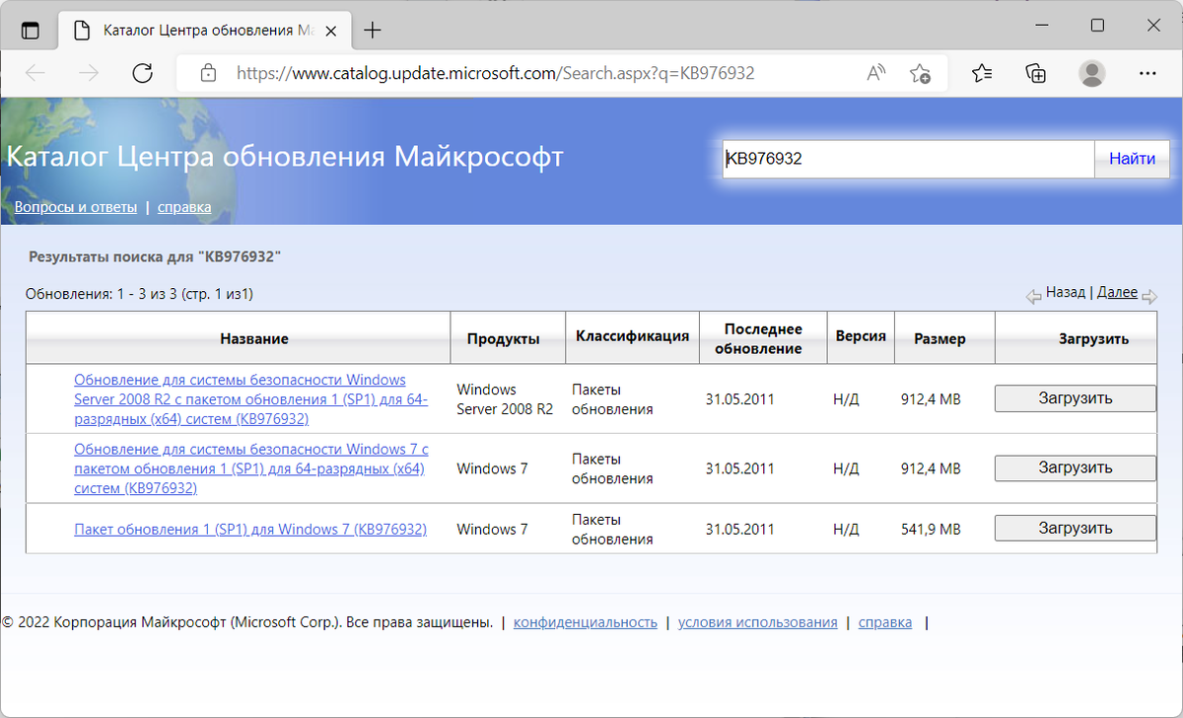Close the Каталог Центра обновления tab
The width and height of the screenshot is (1183, 718).
[333, 30]
